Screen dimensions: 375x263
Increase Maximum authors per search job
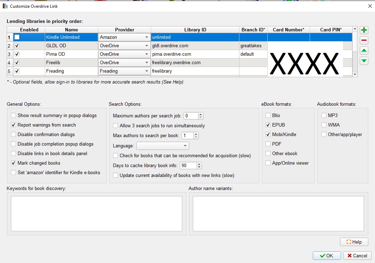point(201,114)
